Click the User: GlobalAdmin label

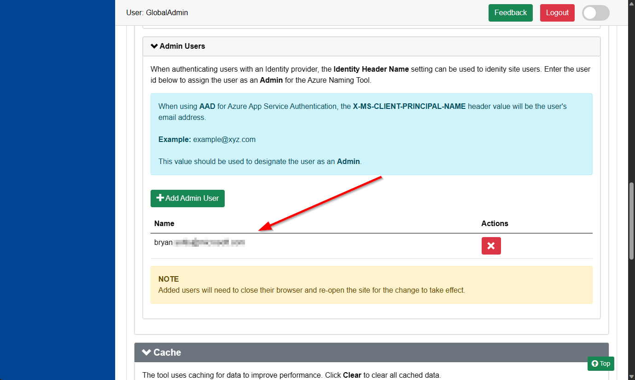[x=157, y=13]
